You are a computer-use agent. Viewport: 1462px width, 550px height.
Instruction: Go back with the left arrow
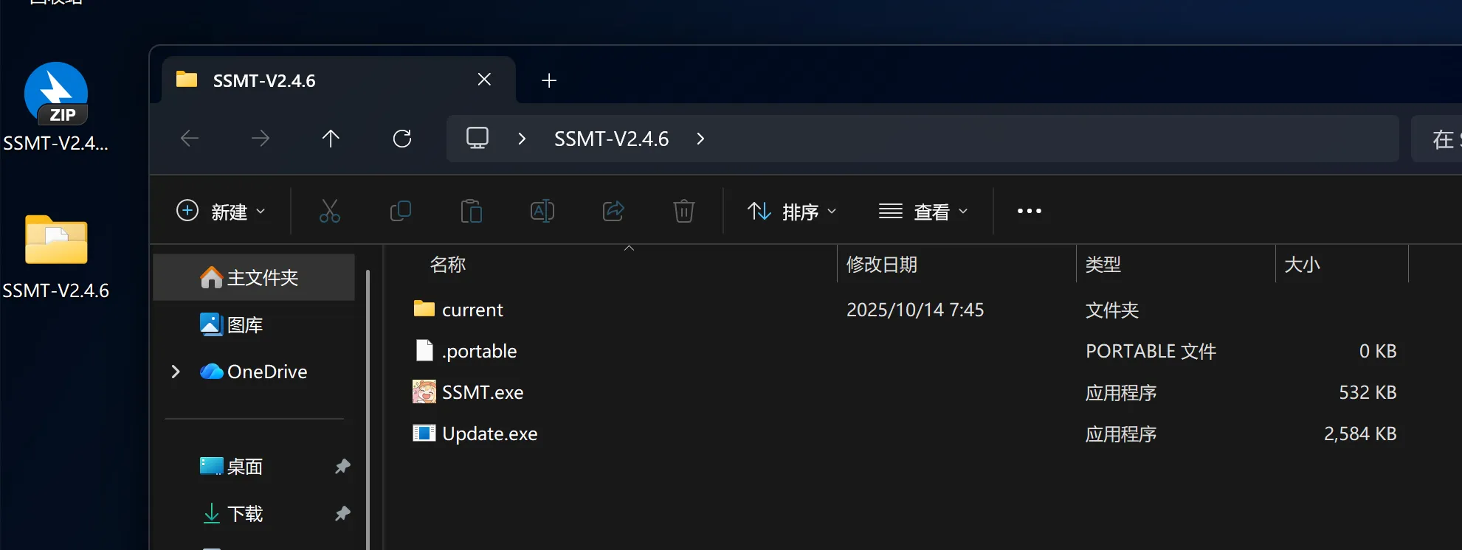pos(190,138)
